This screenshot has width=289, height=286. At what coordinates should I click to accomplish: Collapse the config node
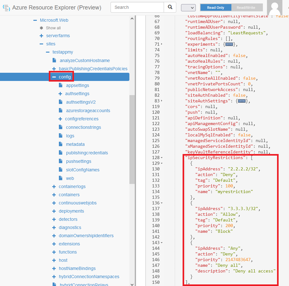54,77
